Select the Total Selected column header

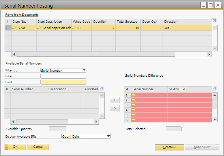pyautogui.click(x=127, y=22)
